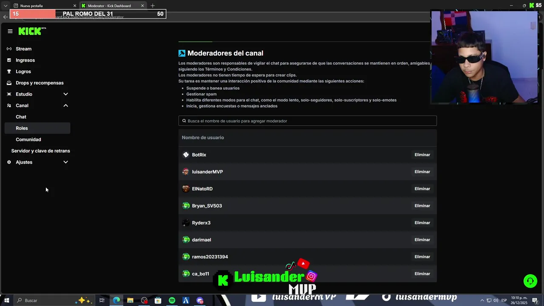Open the notification center icon
The image size is (544, 306).
click(535, 300)
